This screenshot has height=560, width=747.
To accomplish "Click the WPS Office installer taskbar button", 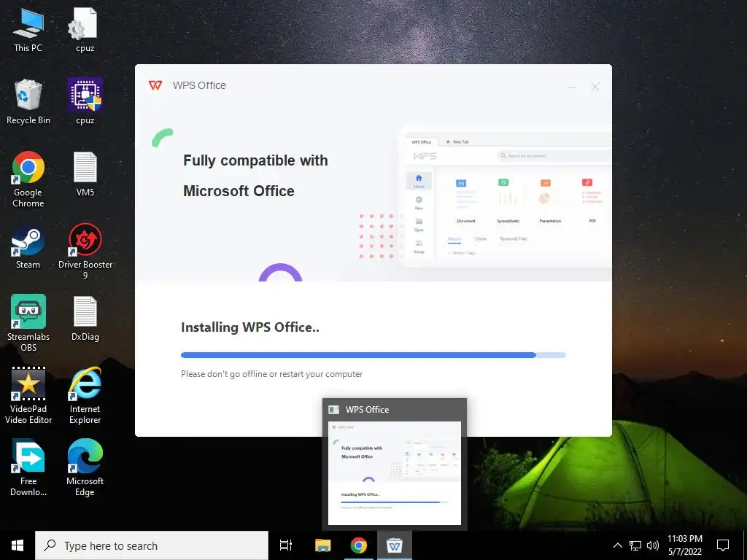I will coord(395,545).
